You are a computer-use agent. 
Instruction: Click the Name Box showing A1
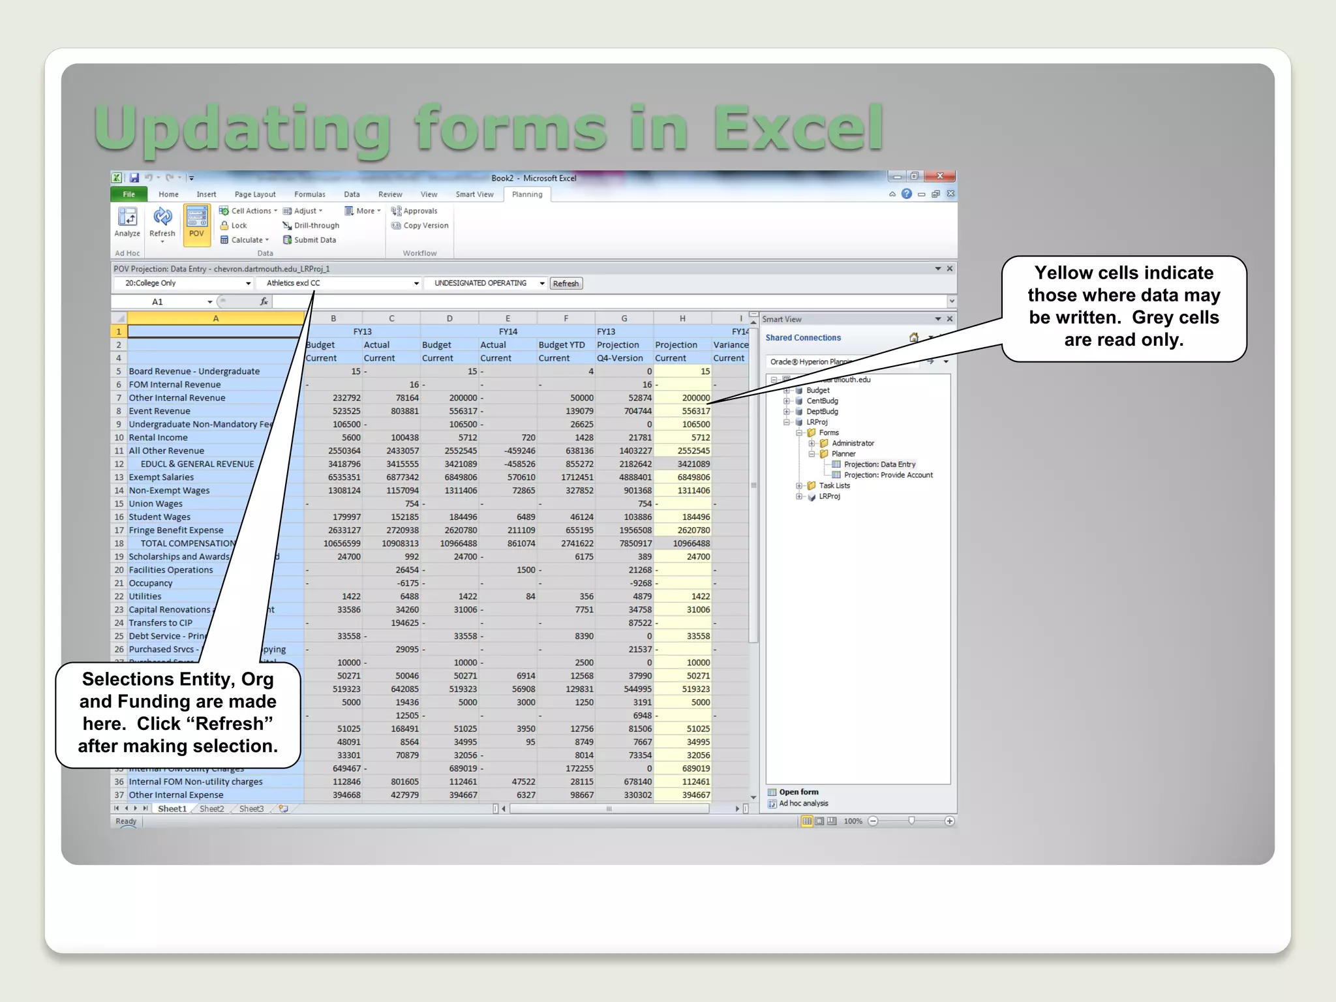tap(162, 301)
